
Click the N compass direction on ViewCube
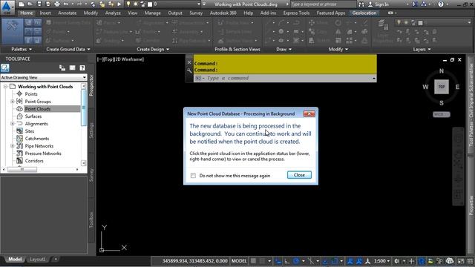pyautogui.click(x=442, y=71)
